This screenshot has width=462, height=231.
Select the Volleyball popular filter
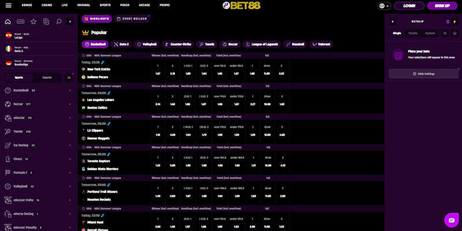click(147, 44)
